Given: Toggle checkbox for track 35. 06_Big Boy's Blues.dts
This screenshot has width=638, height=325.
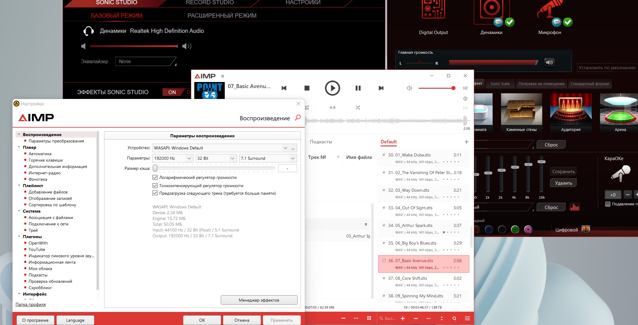Looking at the screenshot, I should [384, 243].
